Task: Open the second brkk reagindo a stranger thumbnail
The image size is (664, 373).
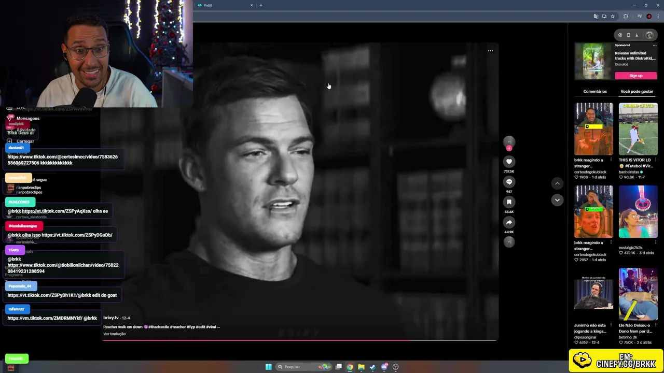Action: click(593, 211)
